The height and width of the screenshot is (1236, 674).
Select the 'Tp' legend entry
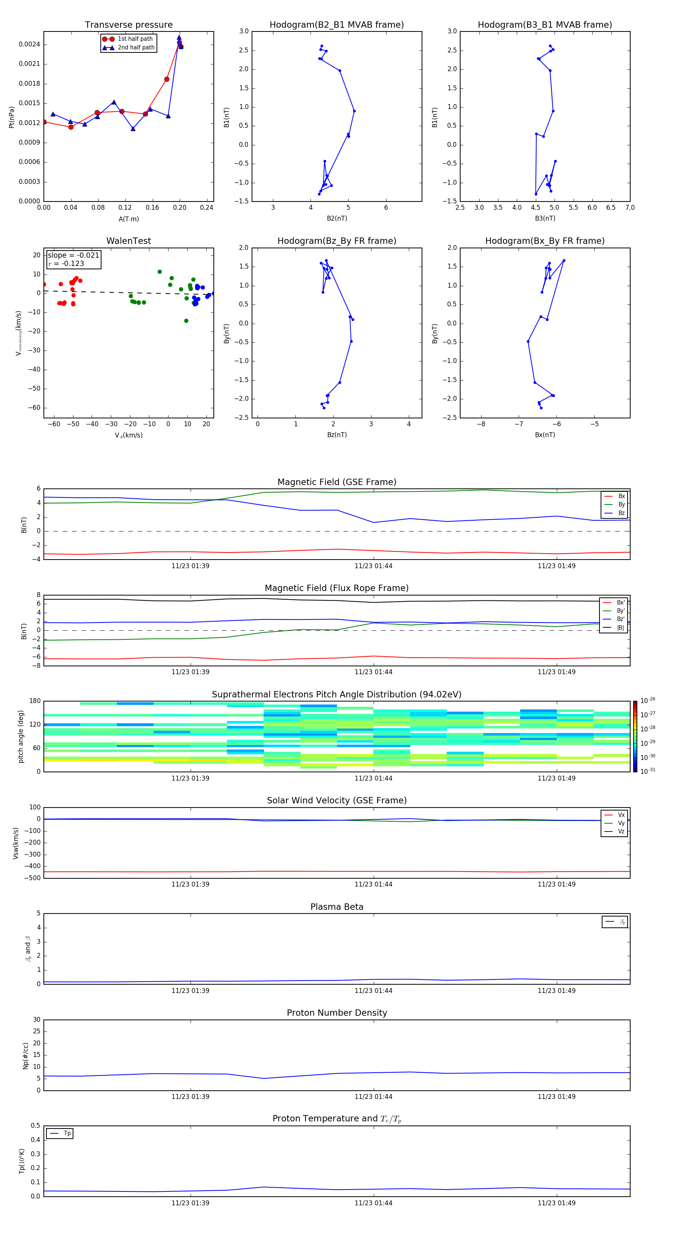coord(60,1133)
